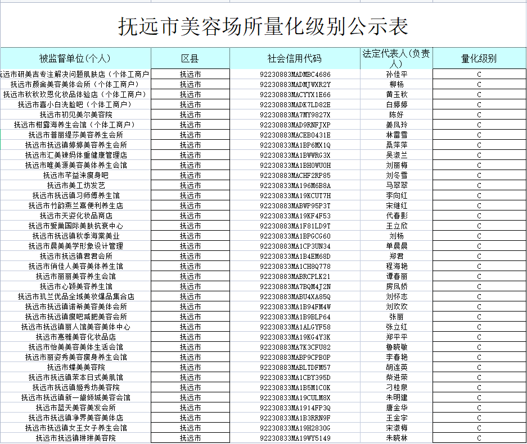Click 抚远市爱巢国际美肤抗衰中心 cell

[76, 226]
